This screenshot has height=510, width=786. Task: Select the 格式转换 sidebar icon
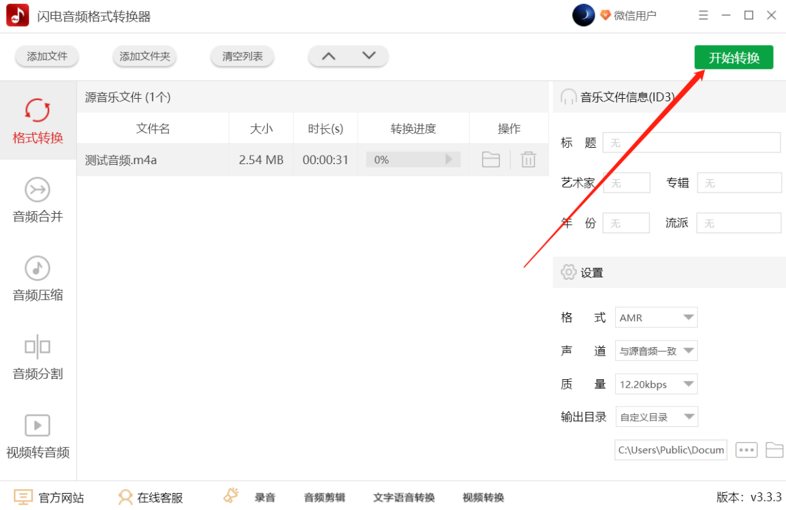(38, 110)
